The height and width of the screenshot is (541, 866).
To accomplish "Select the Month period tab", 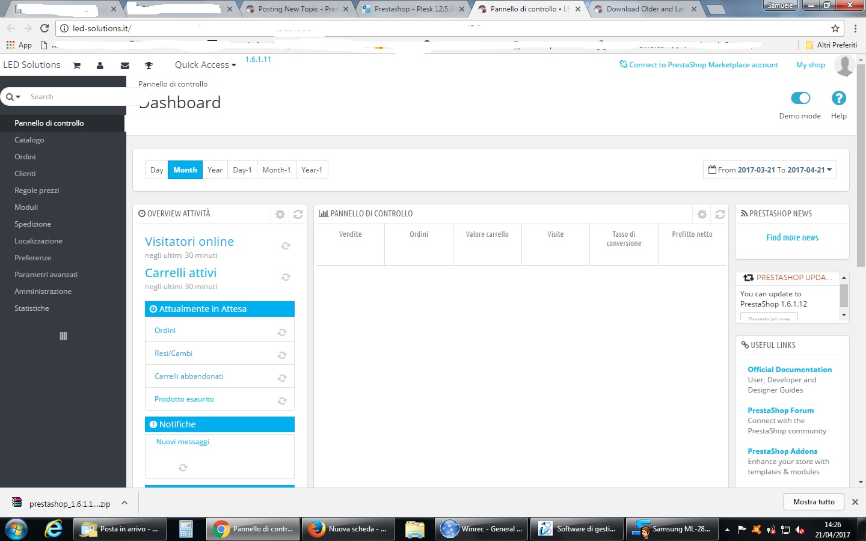I will [185, 170].
